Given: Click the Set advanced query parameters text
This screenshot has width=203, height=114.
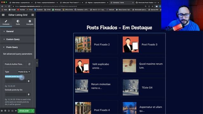Looking at the screenshot, I should 18,54.
